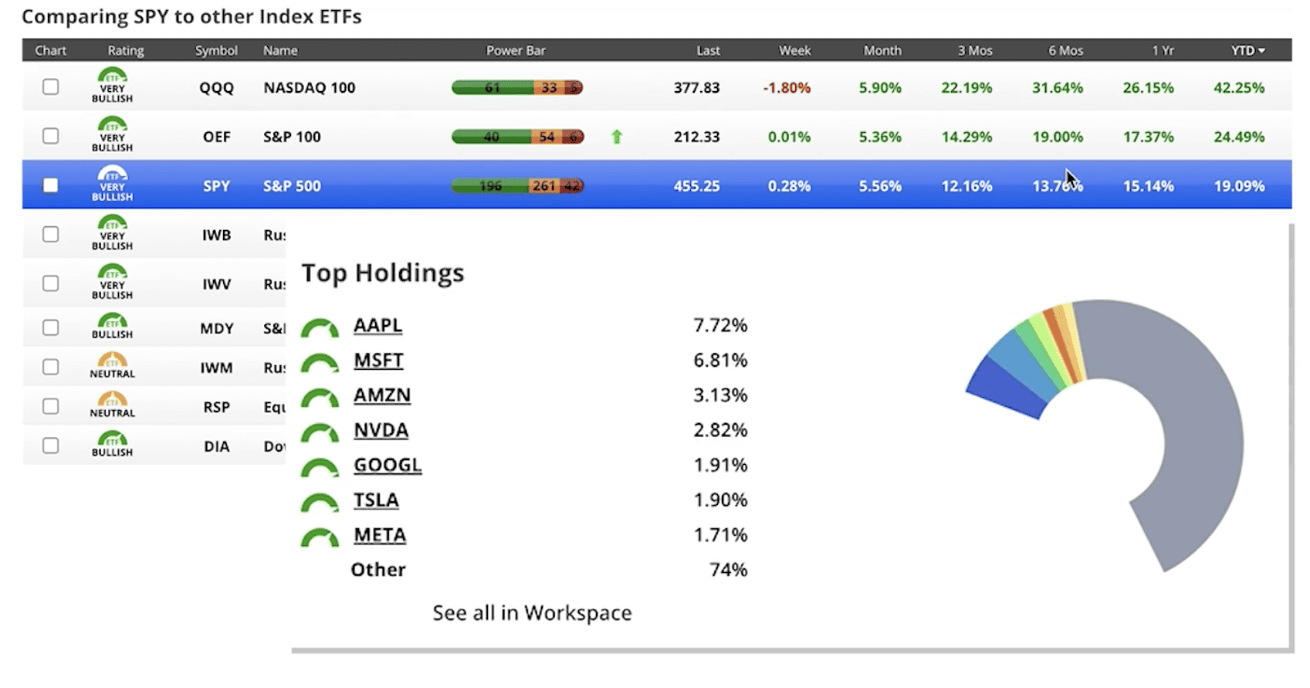The height and width of the screenshot is (688, 1310).
Task: Click QQQ week value -1.80%
Action: pos(787,87)
